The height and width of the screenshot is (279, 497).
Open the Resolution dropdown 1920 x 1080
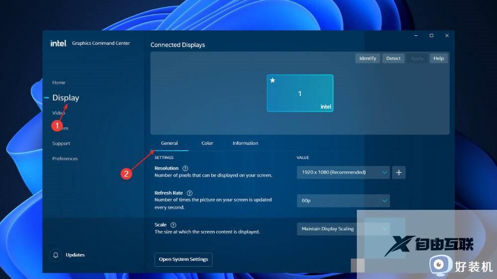343,173
